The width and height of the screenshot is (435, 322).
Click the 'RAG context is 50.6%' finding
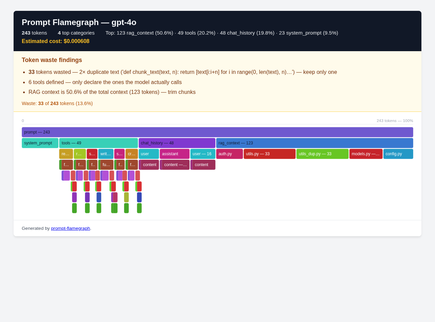112,92
